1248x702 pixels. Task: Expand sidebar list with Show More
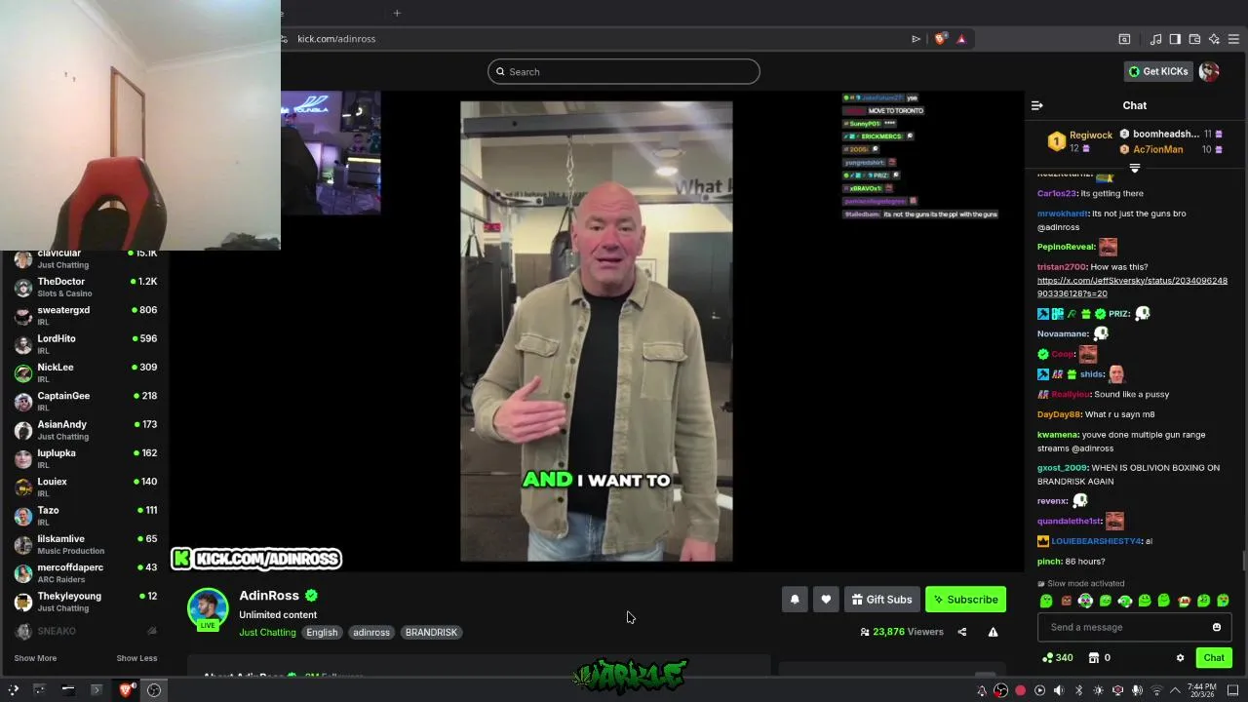click(x=35, y=658)
